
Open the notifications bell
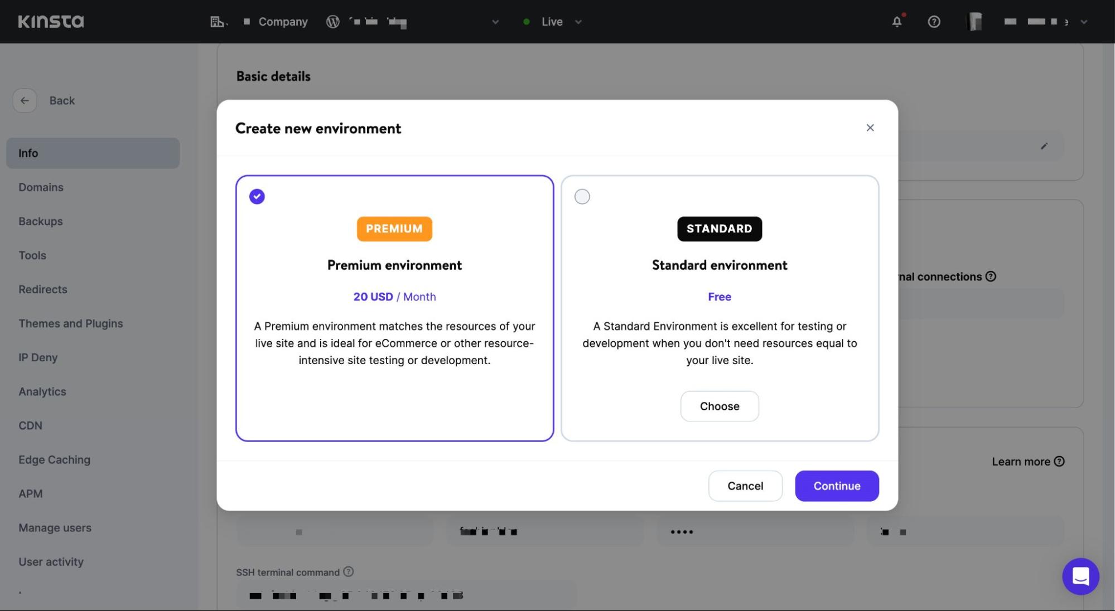tap(897, 22)
